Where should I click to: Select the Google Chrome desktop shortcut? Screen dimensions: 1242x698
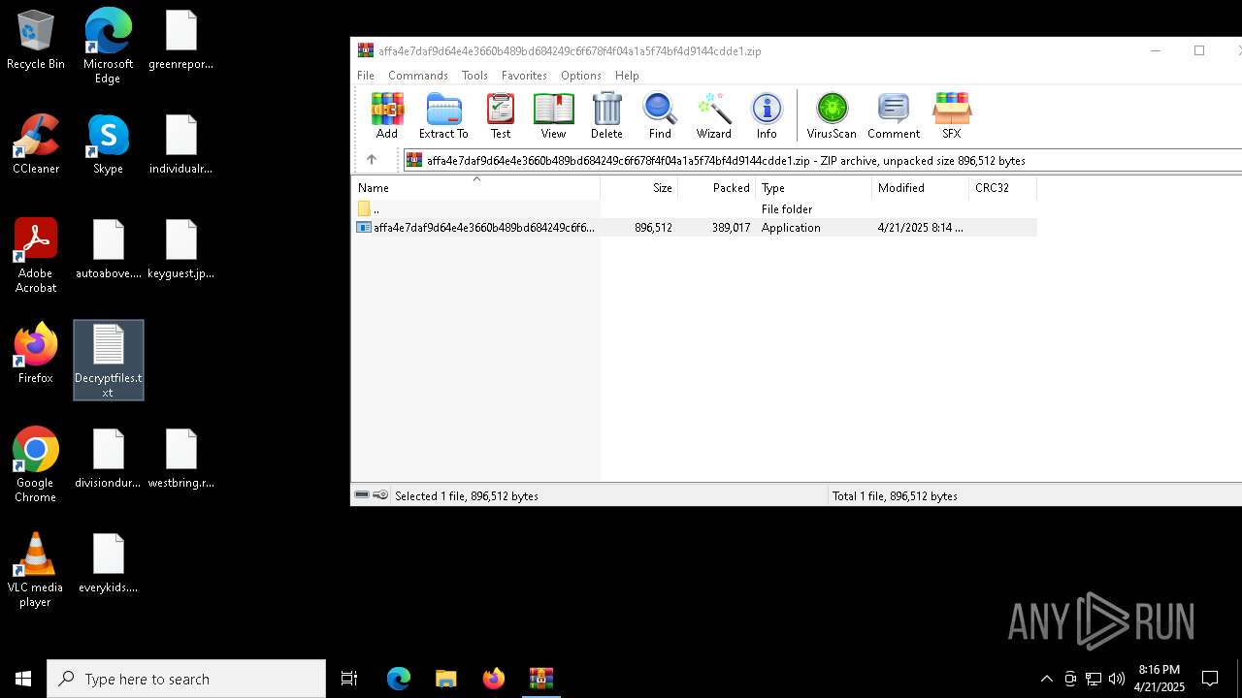point(36,465)
